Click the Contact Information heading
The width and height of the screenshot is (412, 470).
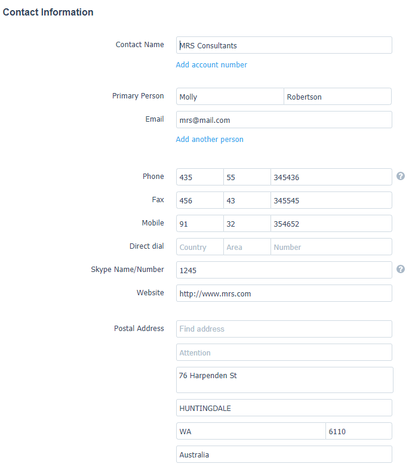48,12
